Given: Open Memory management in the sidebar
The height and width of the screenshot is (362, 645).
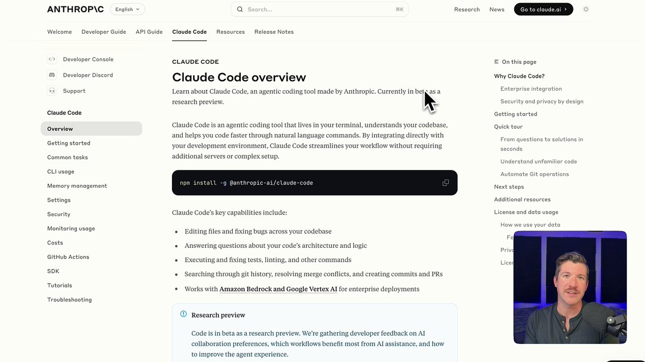Looking at the screenshot, I should pos(77,186).
